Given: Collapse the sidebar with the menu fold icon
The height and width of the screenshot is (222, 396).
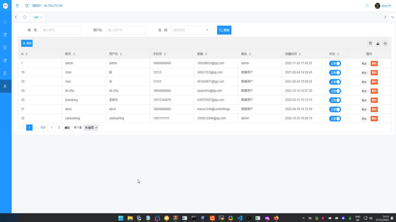Looking at the screenshot, I should point(17,6).
